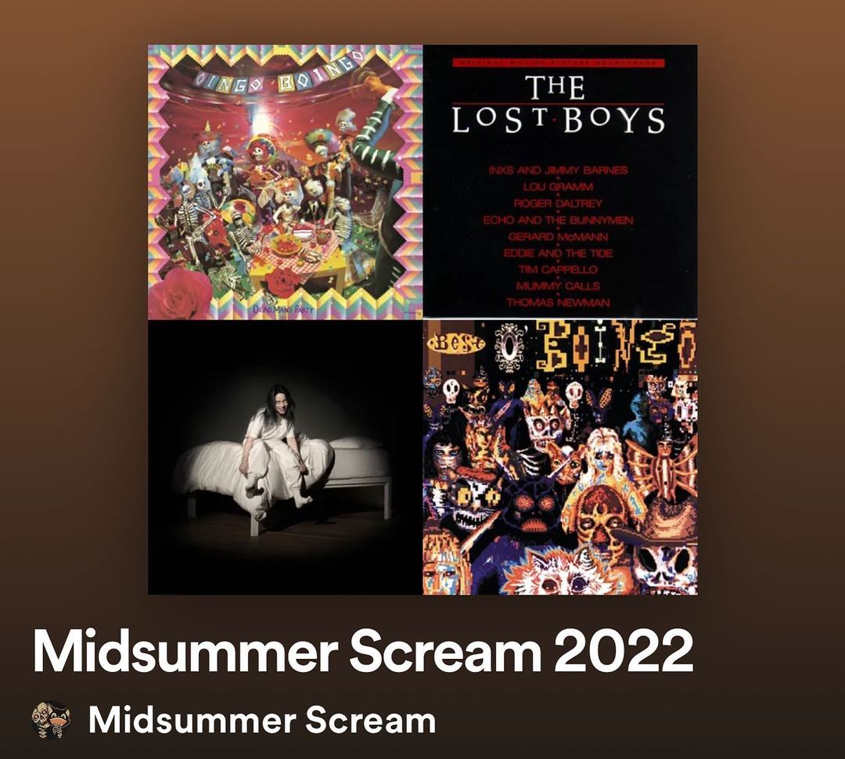Click the Dead Man's Party caption text

283,309
